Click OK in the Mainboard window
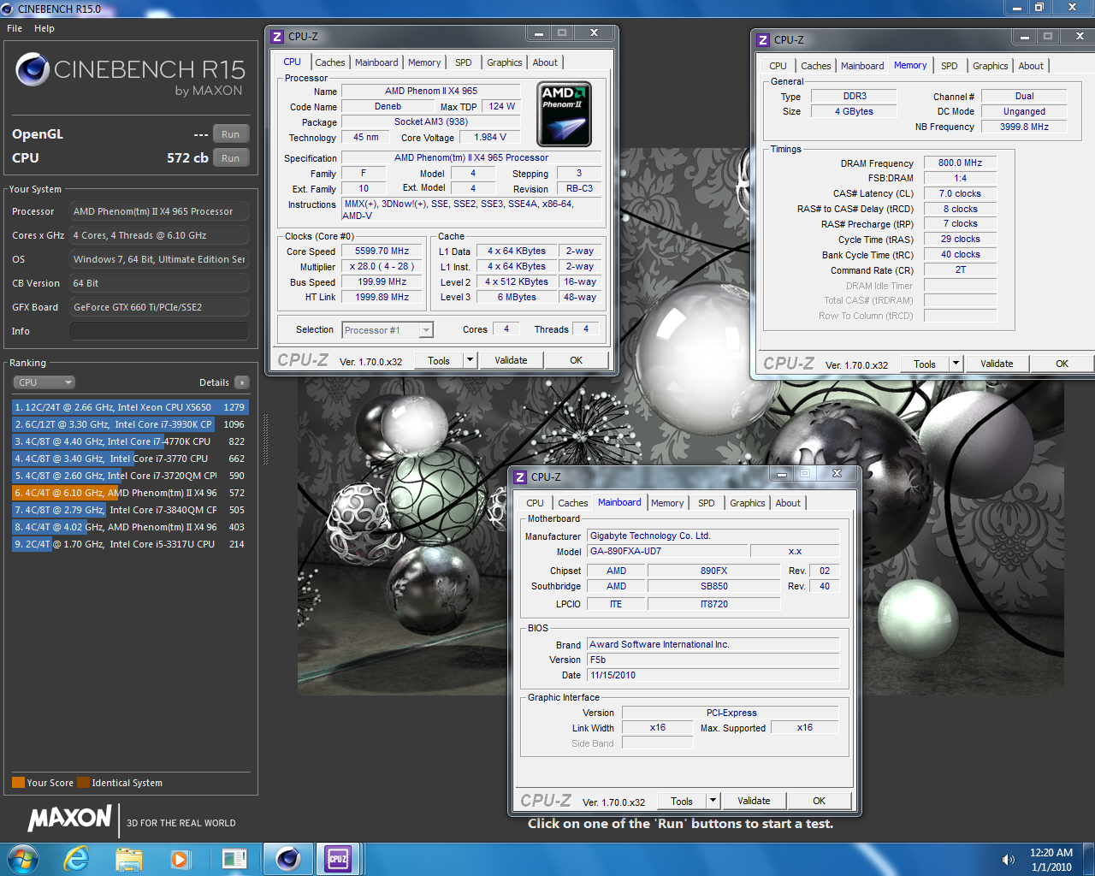This screenshot has width=1095, height=876. point(820,801)
